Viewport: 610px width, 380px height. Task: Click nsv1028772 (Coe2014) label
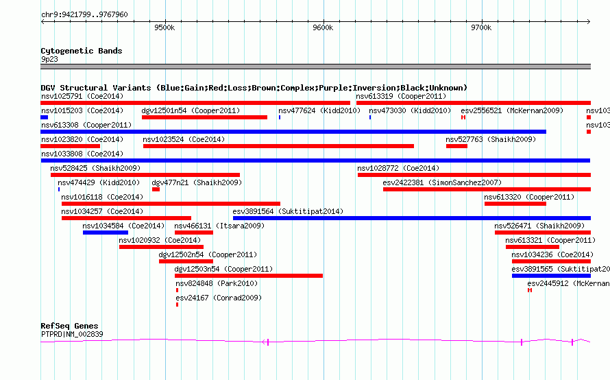pos(398,168)
